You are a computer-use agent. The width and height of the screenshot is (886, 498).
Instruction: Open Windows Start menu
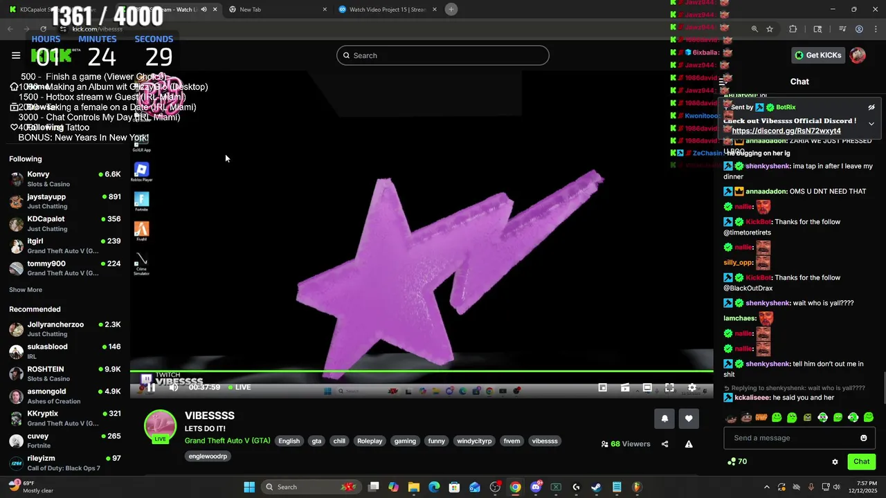pos(249,487)
